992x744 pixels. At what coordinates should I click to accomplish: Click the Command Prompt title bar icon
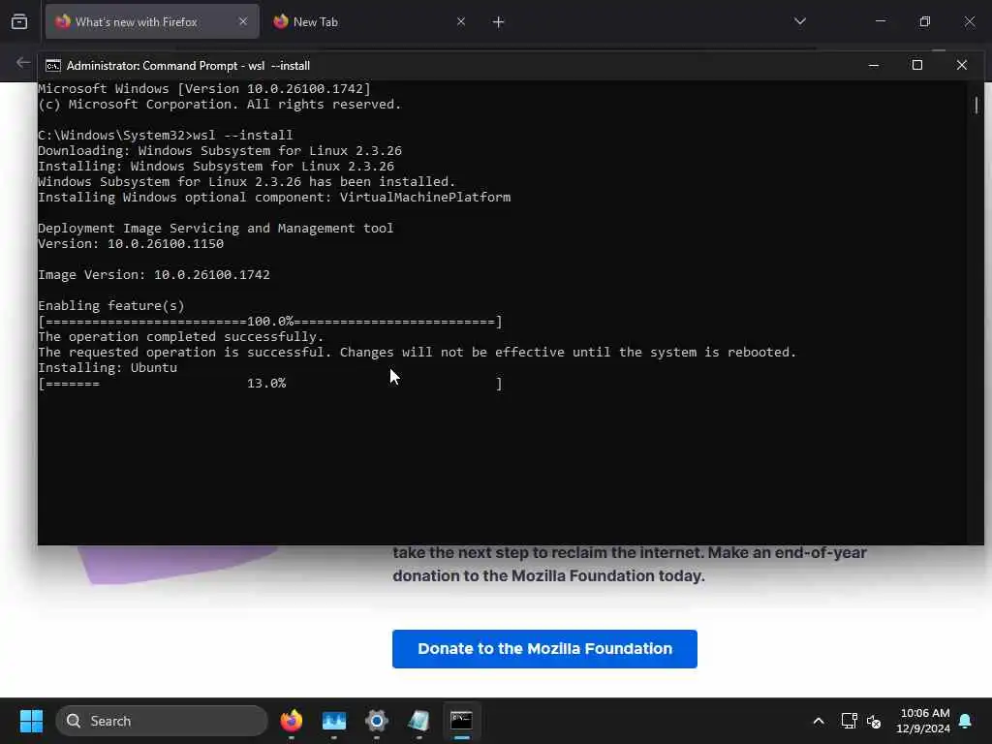tap(53, 66)
